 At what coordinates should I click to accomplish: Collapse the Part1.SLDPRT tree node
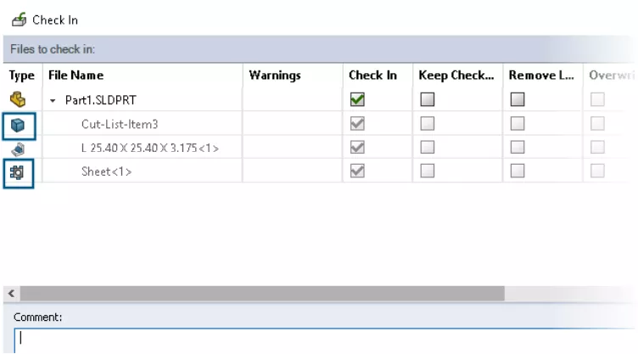pos(53,100)
